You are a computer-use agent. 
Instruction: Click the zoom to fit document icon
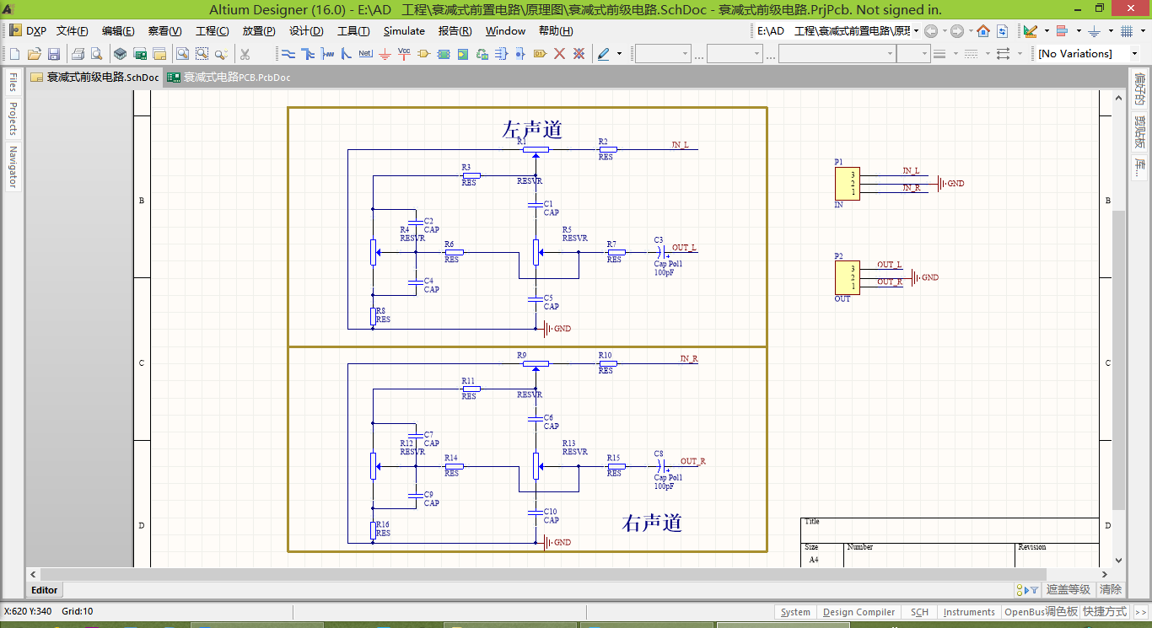[x=182, y=53]
